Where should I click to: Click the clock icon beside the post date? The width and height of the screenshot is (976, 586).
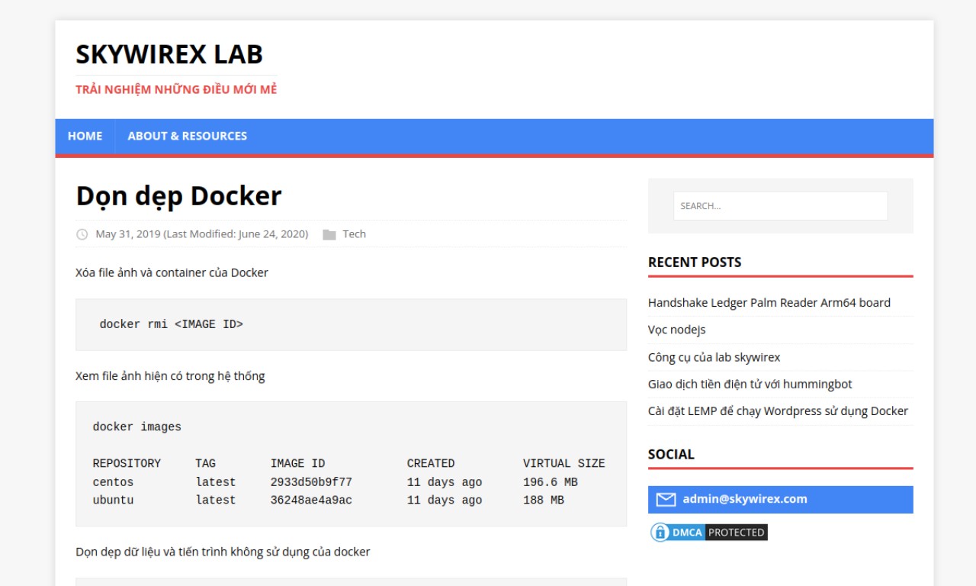[82, 234]
